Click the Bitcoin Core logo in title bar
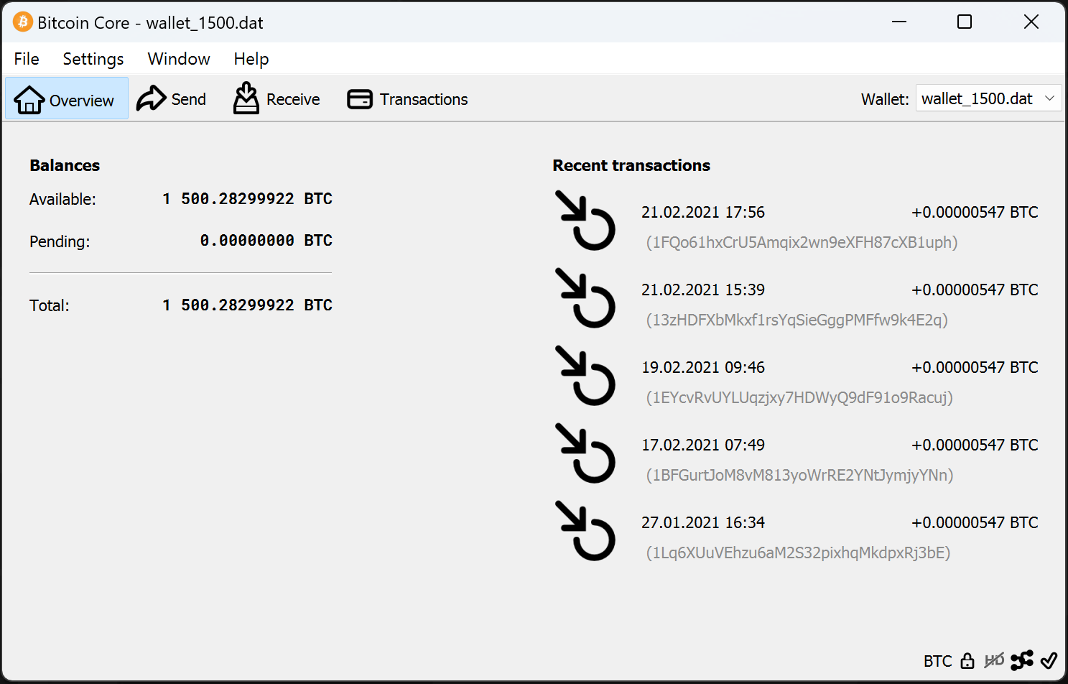Image resolution: width=1068 pixels, height=684 pixels. [x=22, y=22]
